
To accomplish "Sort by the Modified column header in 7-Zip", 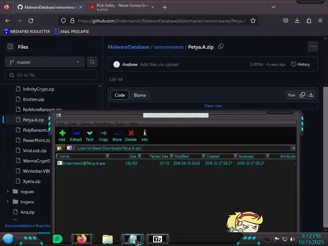I will (x=187, y=156).
